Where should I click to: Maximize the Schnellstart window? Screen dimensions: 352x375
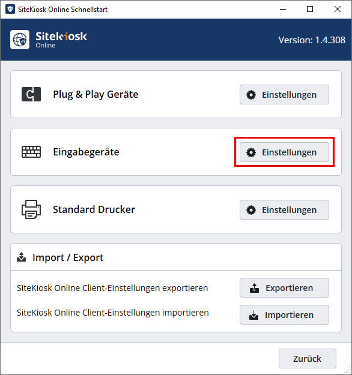point(310,10)
